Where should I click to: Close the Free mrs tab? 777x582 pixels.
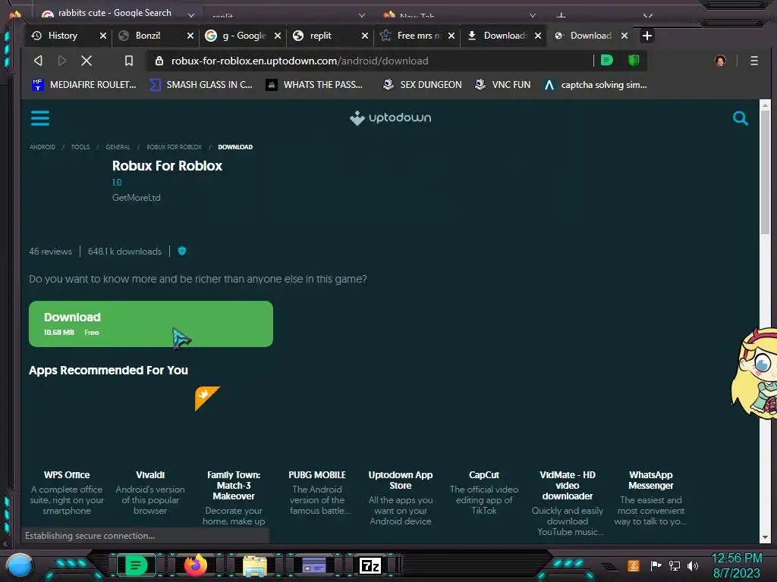tap(451, 36)
